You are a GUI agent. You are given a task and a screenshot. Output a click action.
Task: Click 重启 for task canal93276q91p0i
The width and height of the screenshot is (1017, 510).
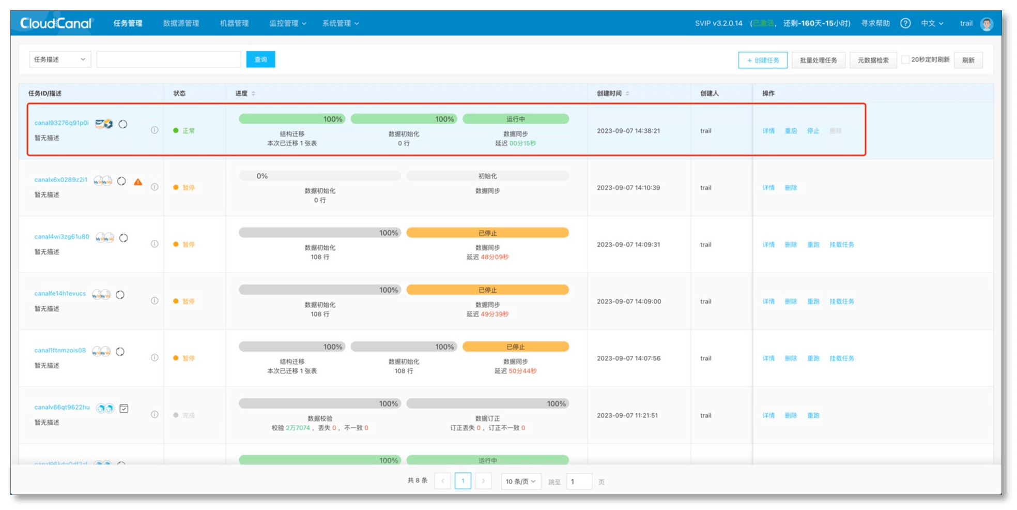click(x=791, y=131)
